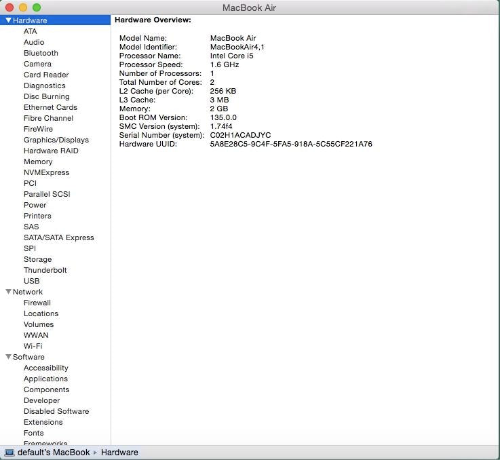Viewport: 500px width, 460px height.
Task: Click the serial number value C02H1ACADJYC
Action: 240,135
